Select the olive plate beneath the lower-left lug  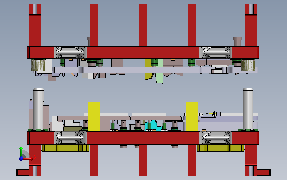(66, 148)
